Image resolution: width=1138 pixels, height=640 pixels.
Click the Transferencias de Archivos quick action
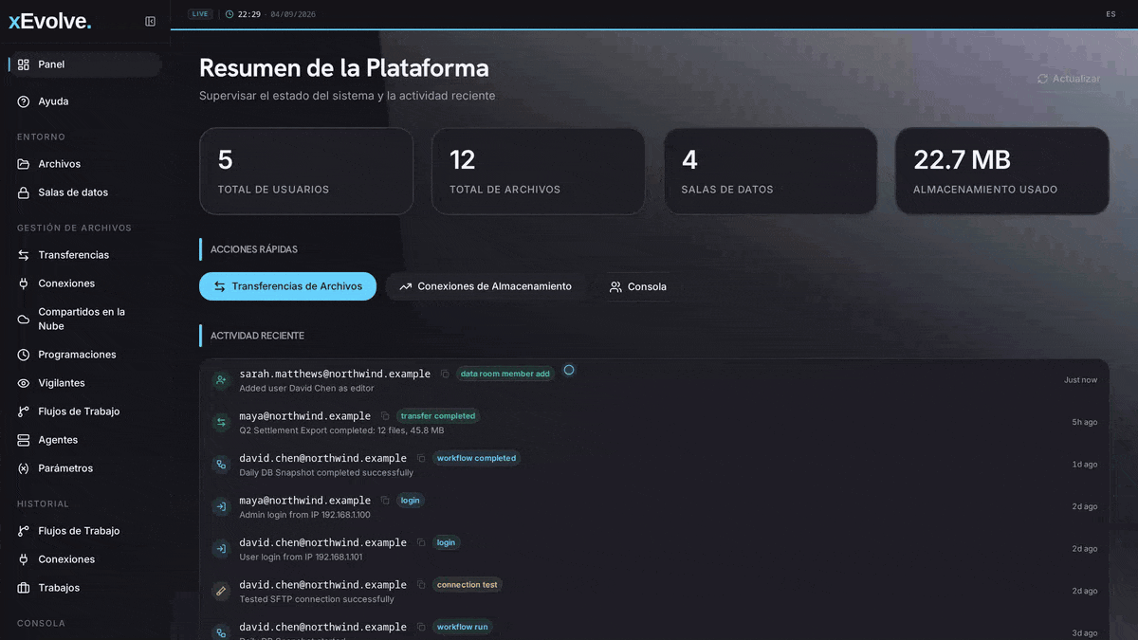287,286
